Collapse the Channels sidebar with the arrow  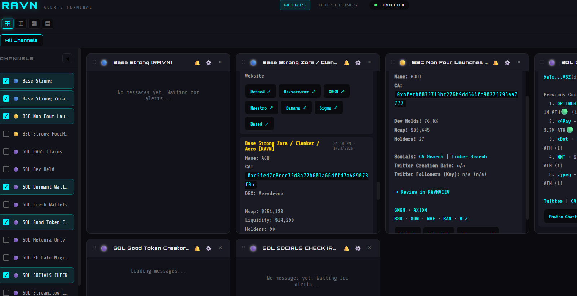[x=67, y=58]
